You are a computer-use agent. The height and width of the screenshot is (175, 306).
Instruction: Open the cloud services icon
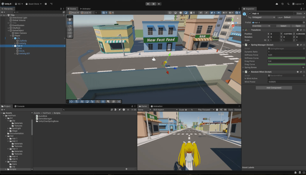point(277,4)
